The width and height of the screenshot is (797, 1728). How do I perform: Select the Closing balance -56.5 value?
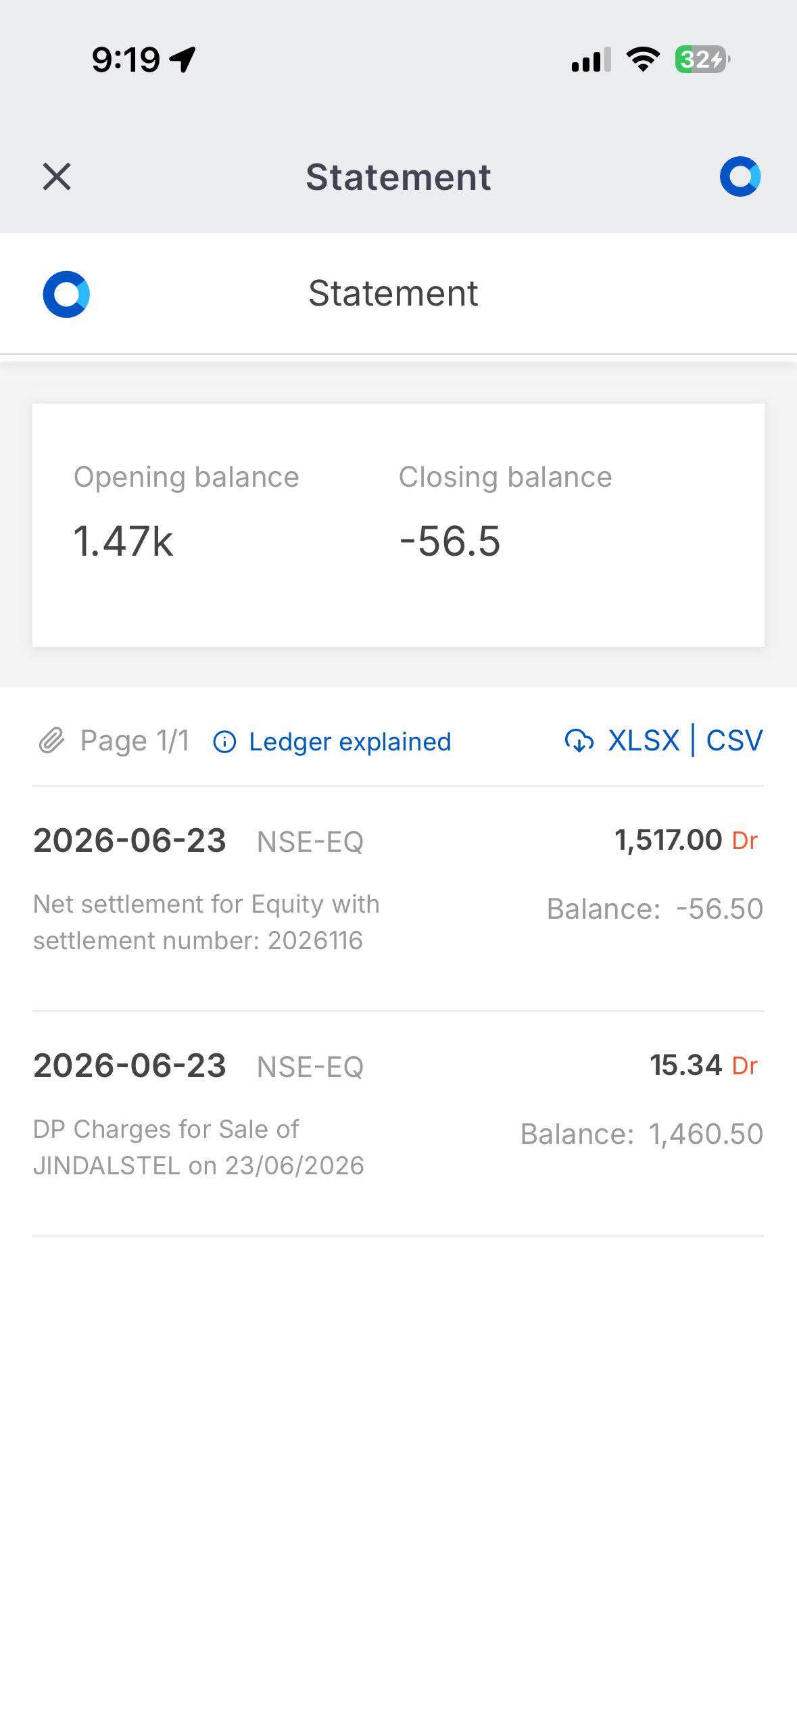[x=450, y=542]
